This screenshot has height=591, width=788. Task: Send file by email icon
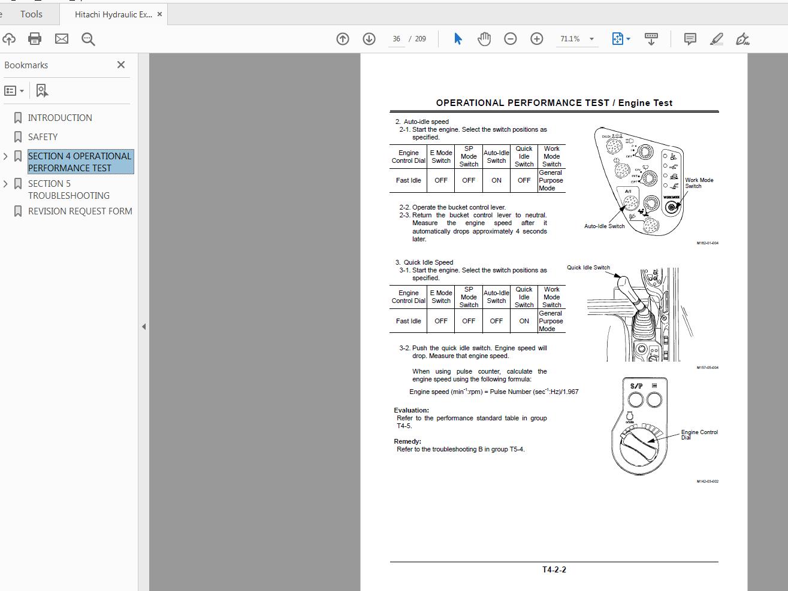62,39
